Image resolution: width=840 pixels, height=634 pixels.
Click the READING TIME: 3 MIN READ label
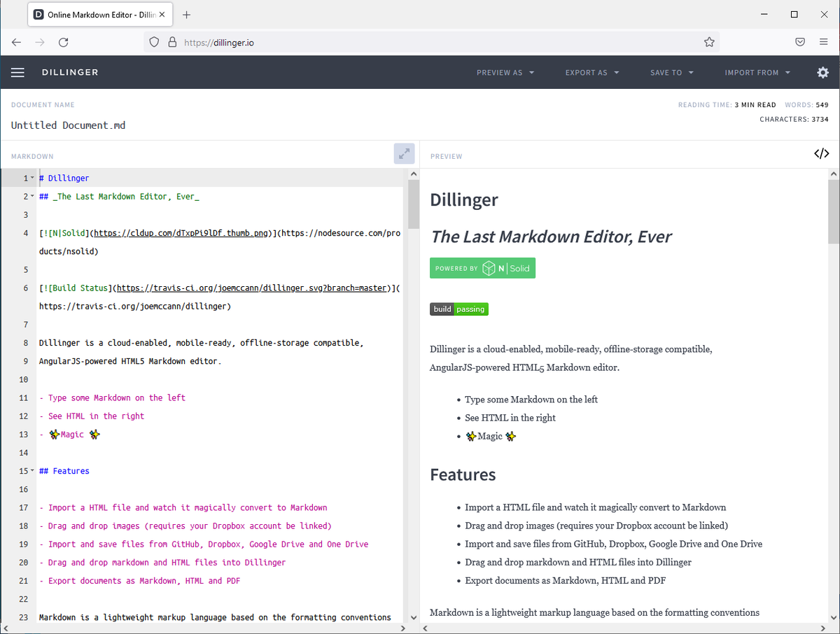pyautogui.click(x=727, y=105)
